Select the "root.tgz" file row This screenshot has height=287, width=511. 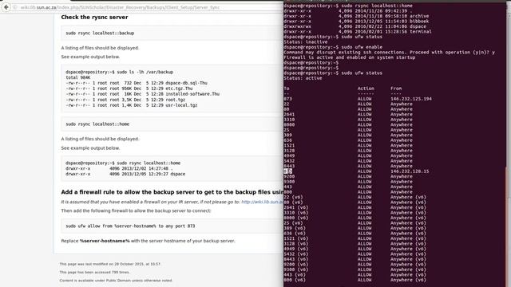pyautogui.click(x=125, y=100)
